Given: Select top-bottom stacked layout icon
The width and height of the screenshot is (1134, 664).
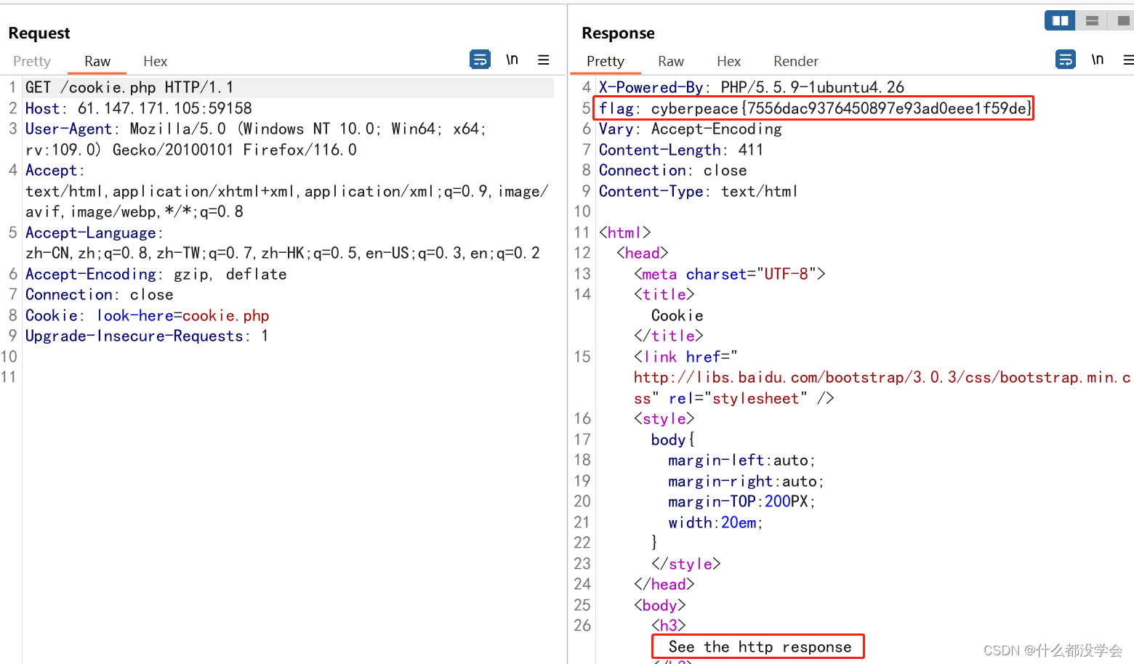Looking at the screenshot, I should [1092, 20].
